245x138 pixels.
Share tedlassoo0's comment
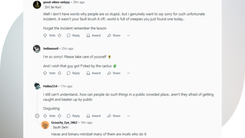[114, 73]
